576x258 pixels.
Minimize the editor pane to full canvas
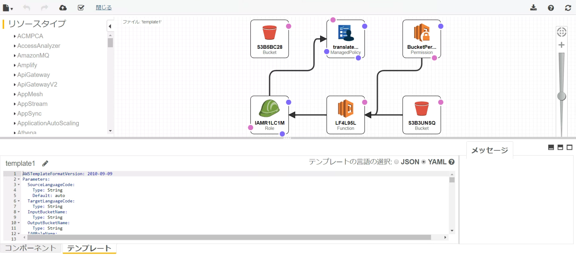coord(551,147)
